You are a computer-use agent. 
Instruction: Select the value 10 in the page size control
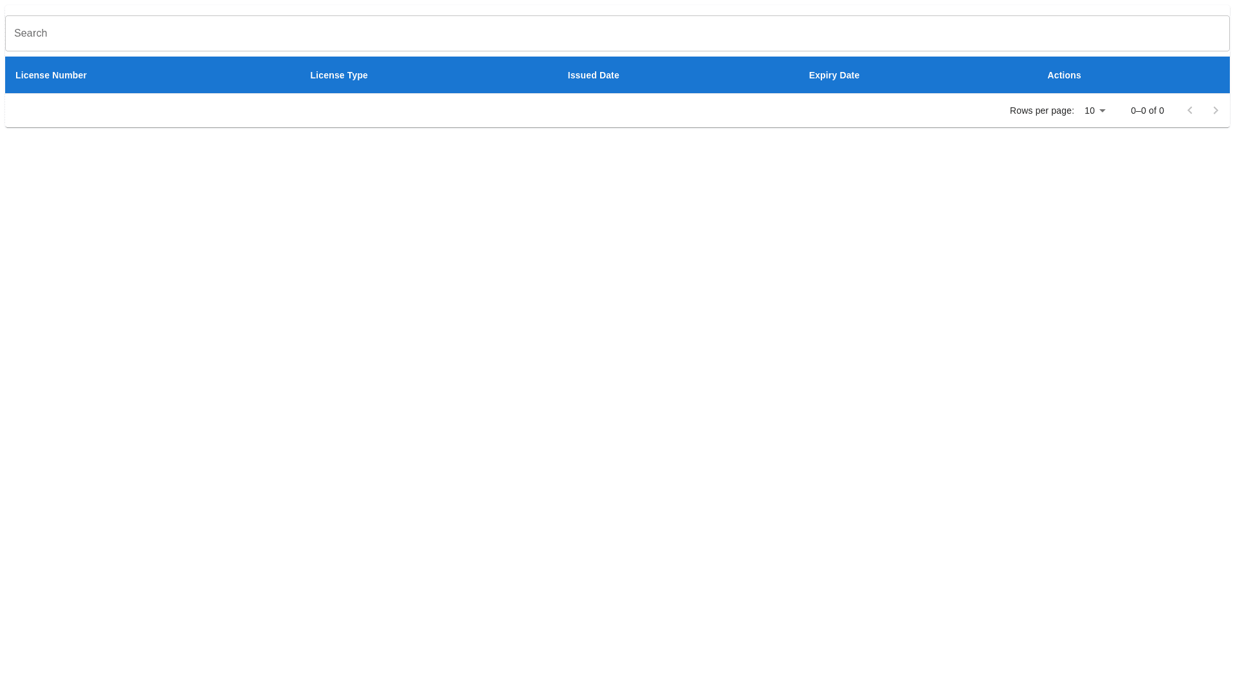(x=1090, y=111)
